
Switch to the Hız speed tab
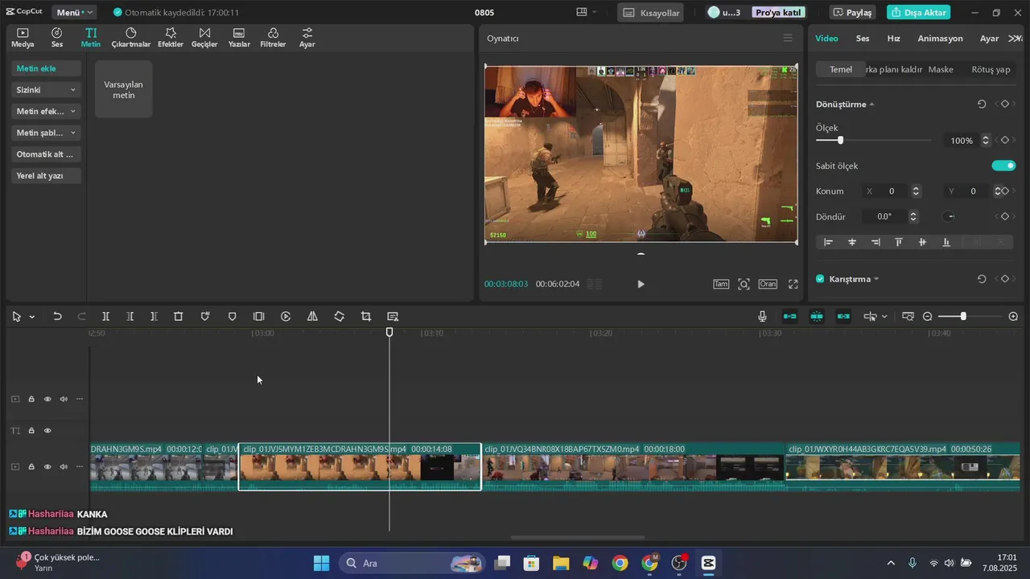click(893, 39)
